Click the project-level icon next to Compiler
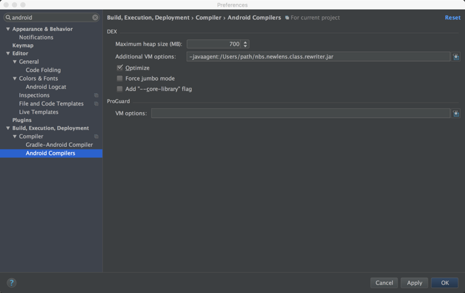Screen dimensions: 465x293 click(96, 137)
